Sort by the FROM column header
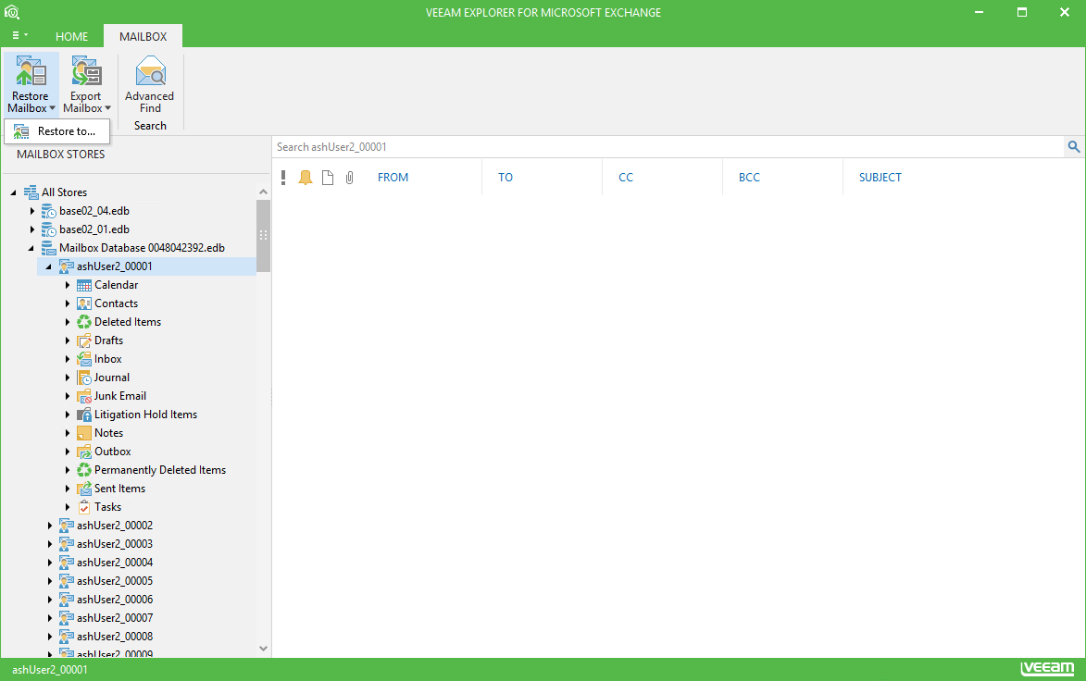Screen dimensions: 1086x681 pyautogui.click(x=393, y=178)
